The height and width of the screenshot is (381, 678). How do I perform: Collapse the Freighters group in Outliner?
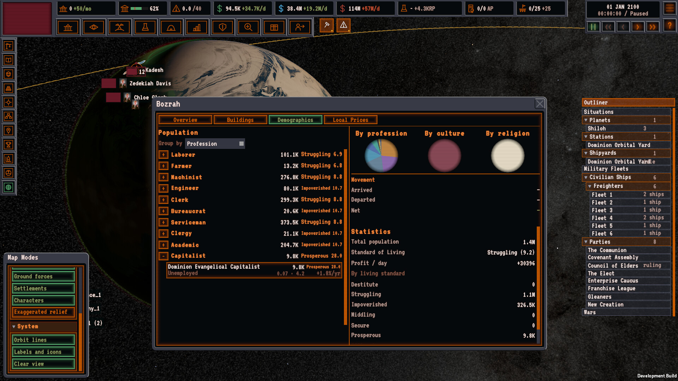coord(589,186)
